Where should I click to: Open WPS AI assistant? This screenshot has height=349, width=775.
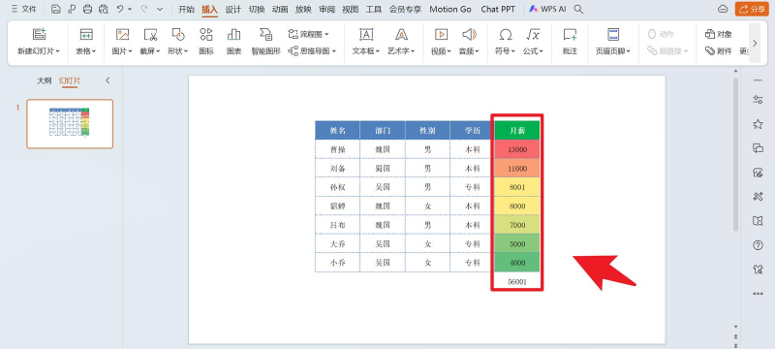click(547, 9)
